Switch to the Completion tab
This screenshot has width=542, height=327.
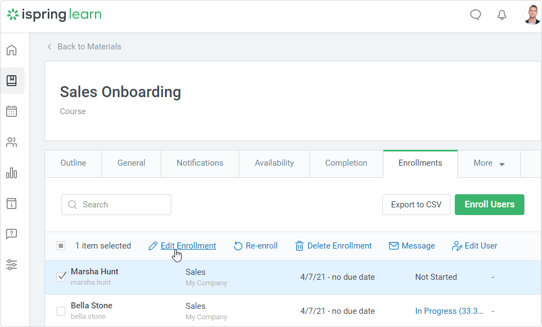pyautogui.click(x=346, y=163)
